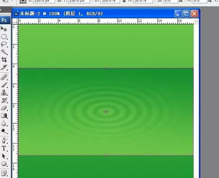Click the transform center reference point
The image size is (219, 178).
[x=106, y=112]
